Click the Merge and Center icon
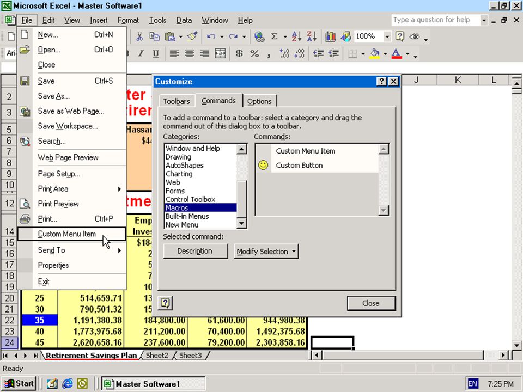The image size is (523, 392). 220,53
